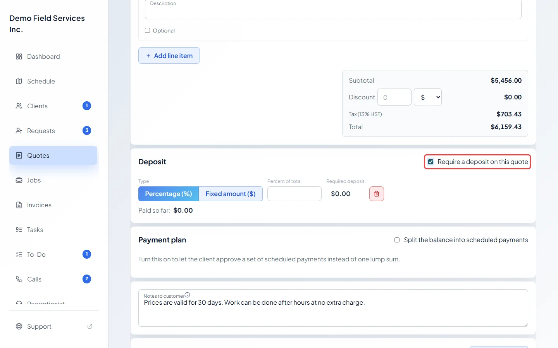Uncheck Require a deposit on this quote

coord(431,162)
